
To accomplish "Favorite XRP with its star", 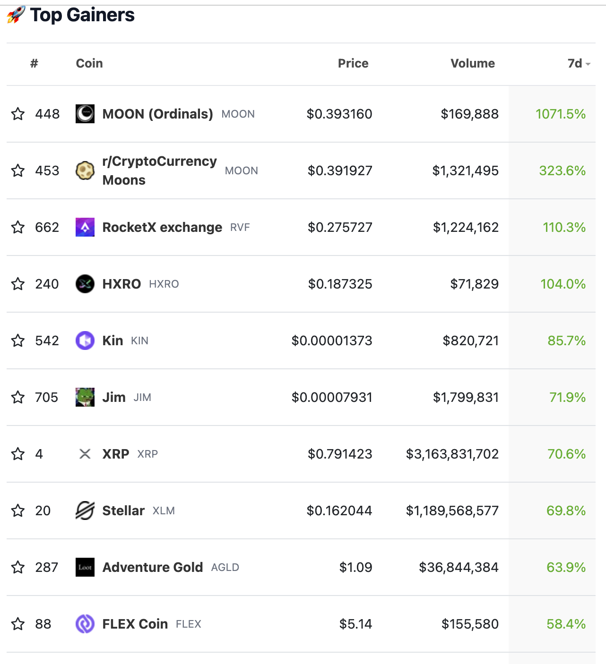I will tap(18, 454).
